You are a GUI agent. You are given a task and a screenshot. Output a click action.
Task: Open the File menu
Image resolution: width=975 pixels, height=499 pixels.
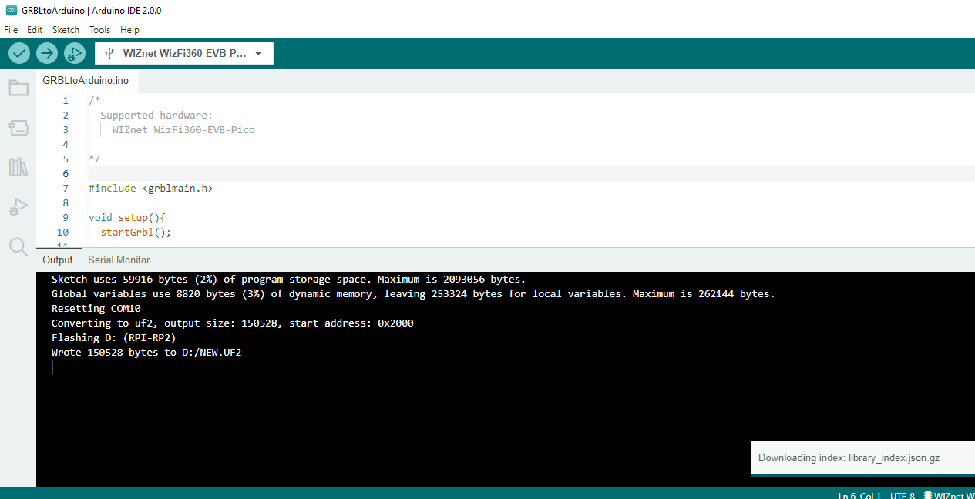(11, 30)
